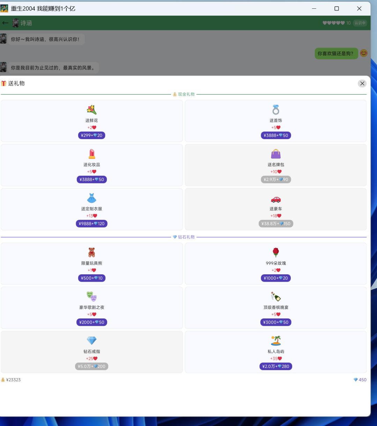
Task: Click the hearts affection meter showing 10
Action: coord(337,23)
